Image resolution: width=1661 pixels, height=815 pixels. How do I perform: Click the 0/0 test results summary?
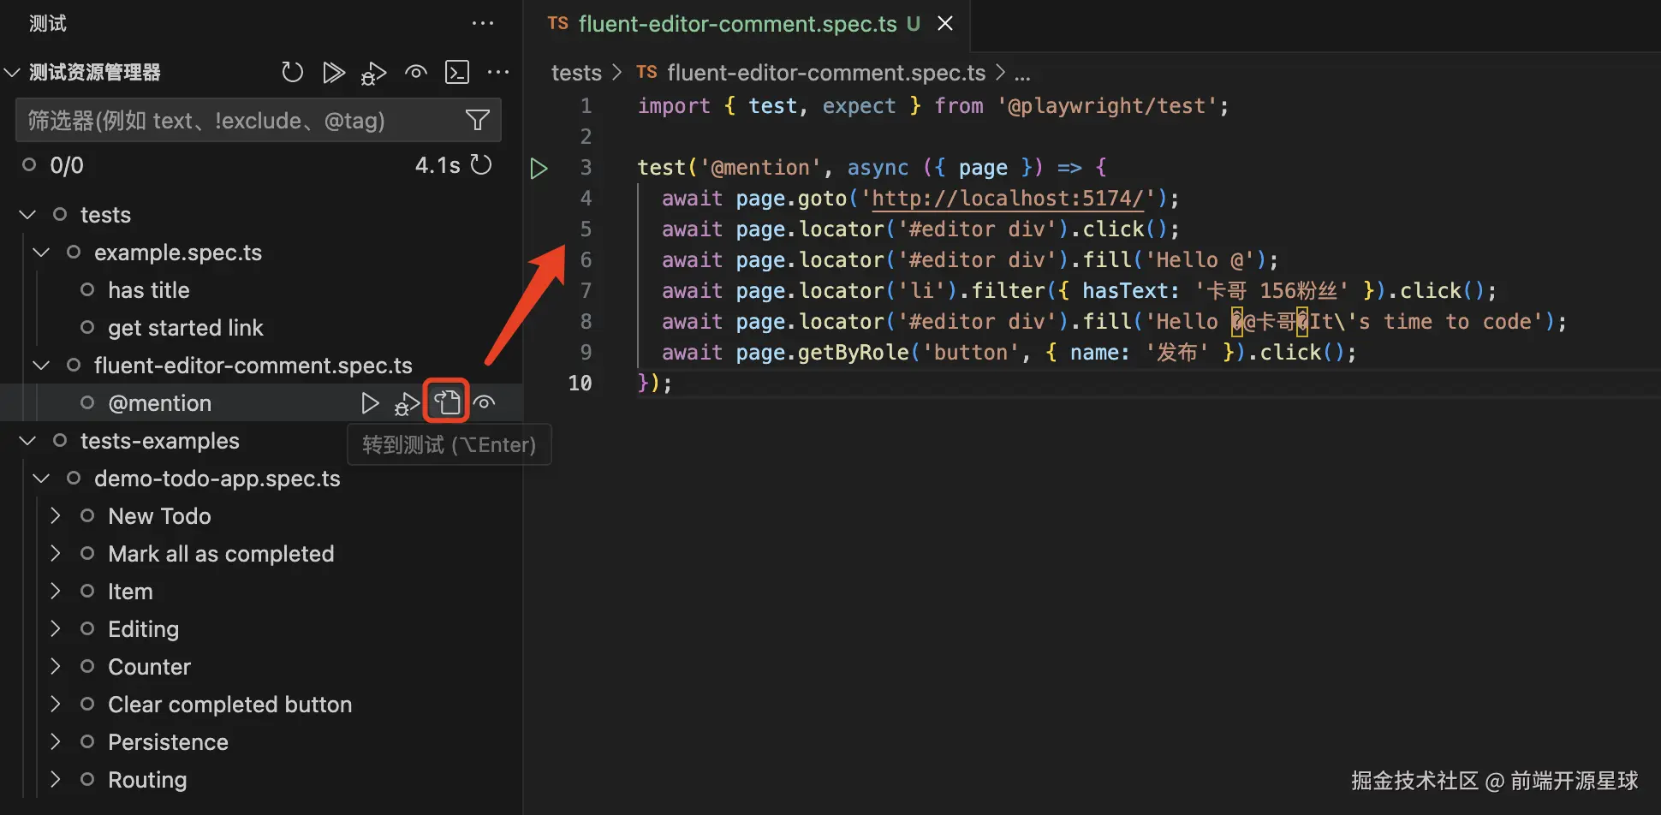pyautogui.click(x=67, y=165)
